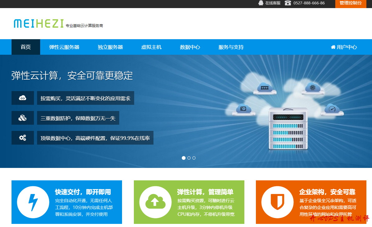Open the 独立服务器 navigation item

pyautogui.click(x=110, y=47)
